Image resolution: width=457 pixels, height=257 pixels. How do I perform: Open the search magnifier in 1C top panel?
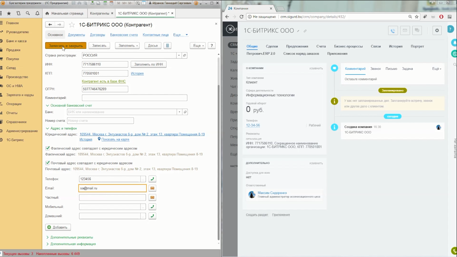(x=28, y=13)
